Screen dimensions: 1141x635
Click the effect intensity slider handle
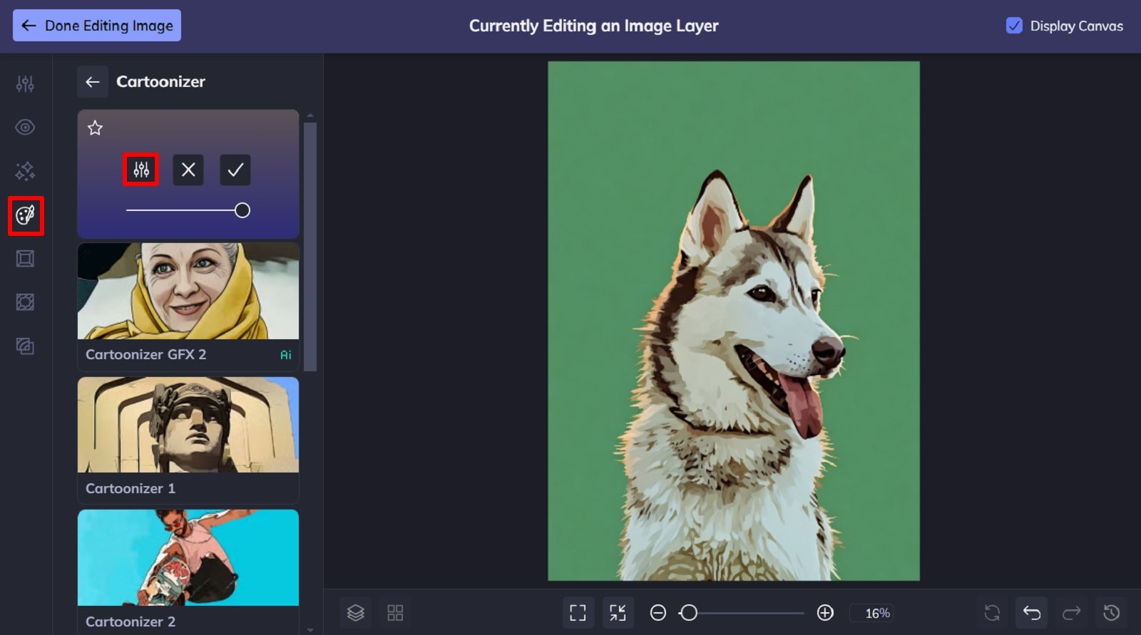(242, 210)
